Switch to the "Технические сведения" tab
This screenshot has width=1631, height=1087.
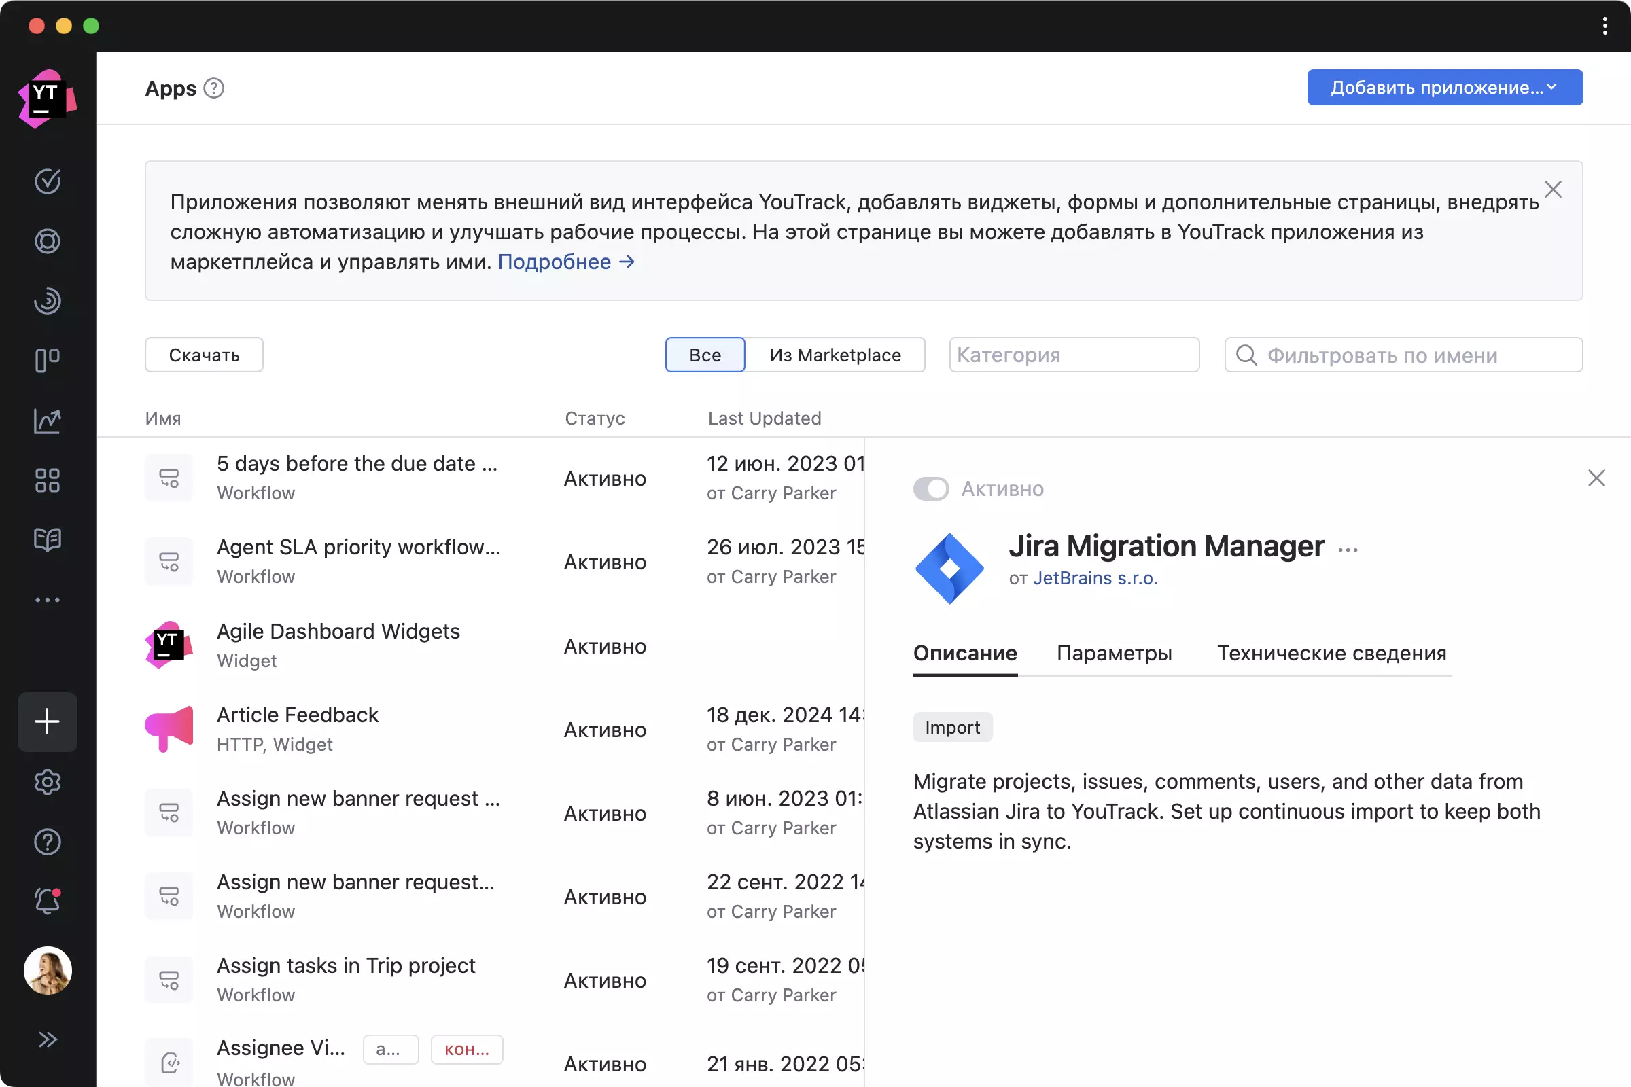tap(1331, 653)
